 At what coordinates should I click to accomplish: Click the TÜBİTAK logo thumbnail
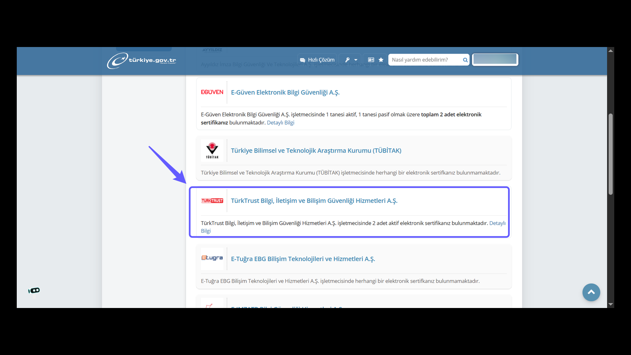(x=212, y=151)
